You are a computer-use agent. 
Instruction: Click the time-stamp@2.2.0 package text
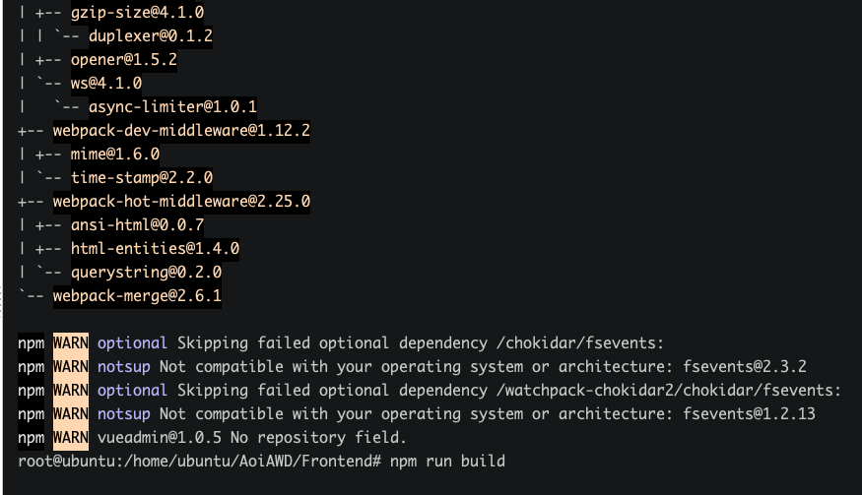pos(141,178)
